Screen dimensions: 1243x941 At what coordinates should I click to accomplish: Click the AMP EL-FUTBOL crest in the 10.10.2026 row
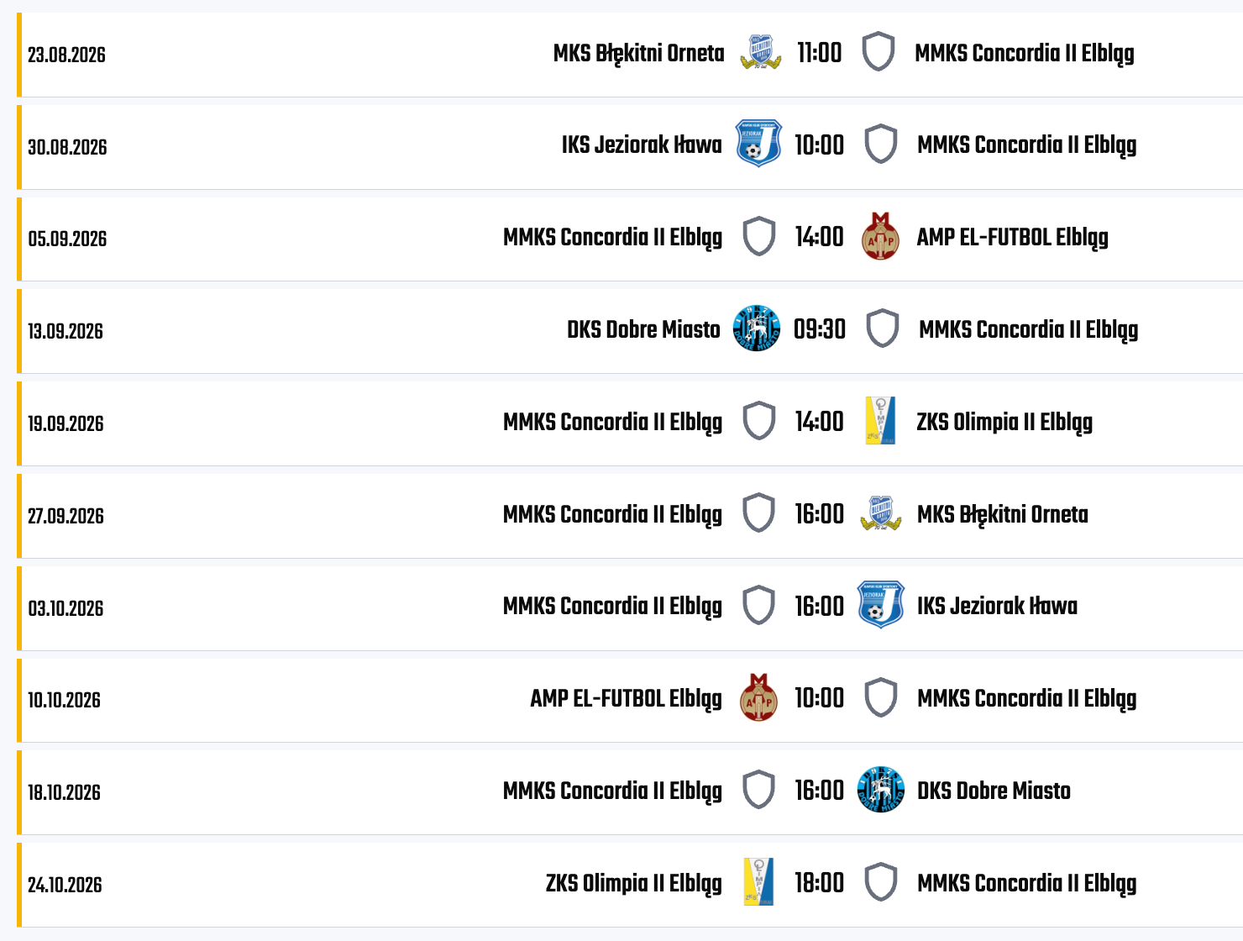coord(758,697)
